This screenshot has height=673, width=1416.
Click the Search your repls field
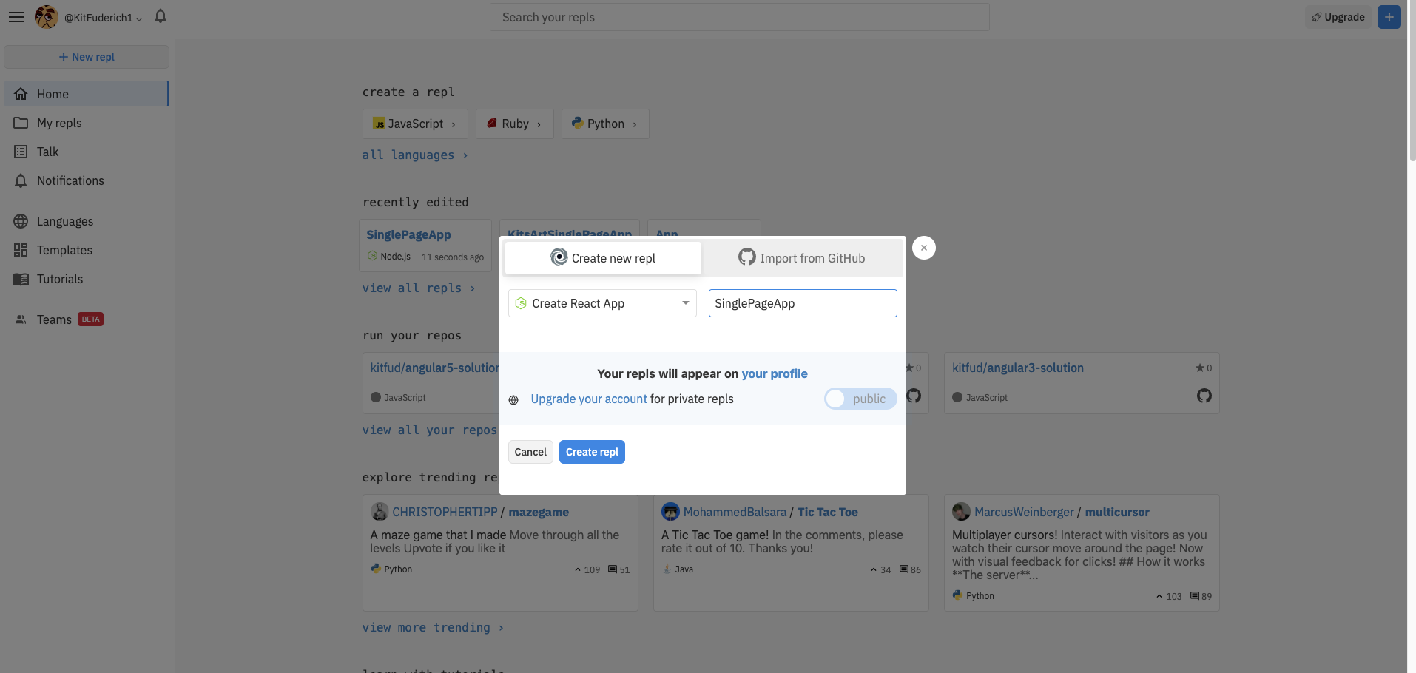click(740, 17)
